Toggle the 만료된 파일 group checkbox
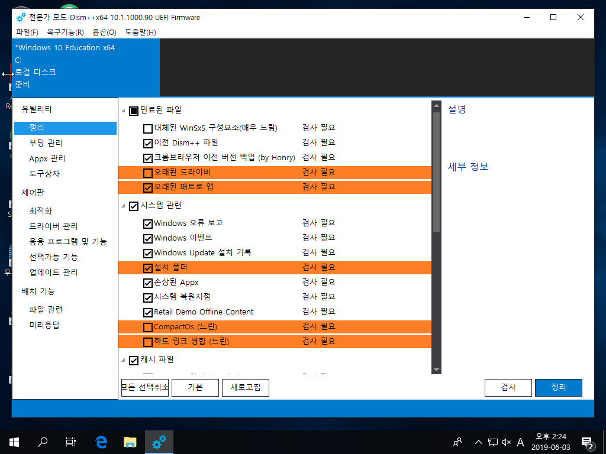The width and height of the screenshot is (606, 454). coord(134,111)
